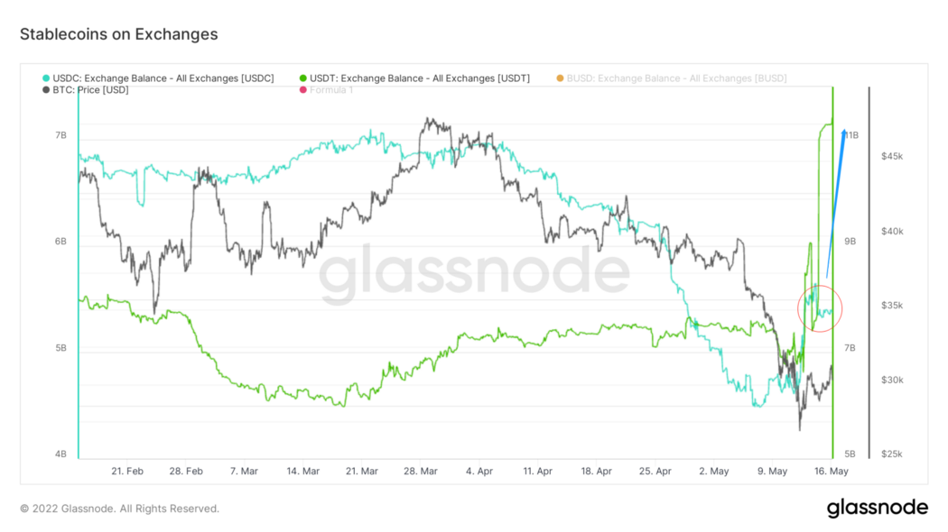
Task: Select the 21. Feb date on the x-axis
Action: (x=127, y=471)
